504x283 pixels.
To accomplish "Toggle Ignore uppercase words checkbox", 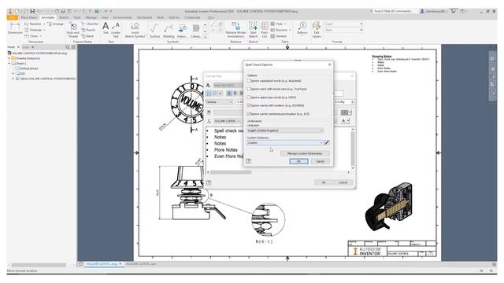I will (249, 97).
